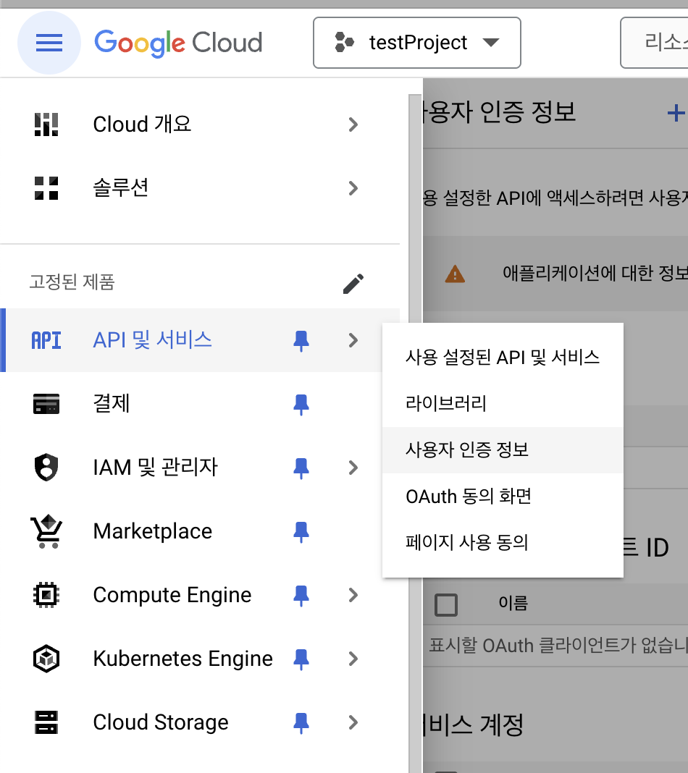Unpin the Marketplace product
Image resolution: width=688 pixels, height=773 pixels.
point(301,531)
